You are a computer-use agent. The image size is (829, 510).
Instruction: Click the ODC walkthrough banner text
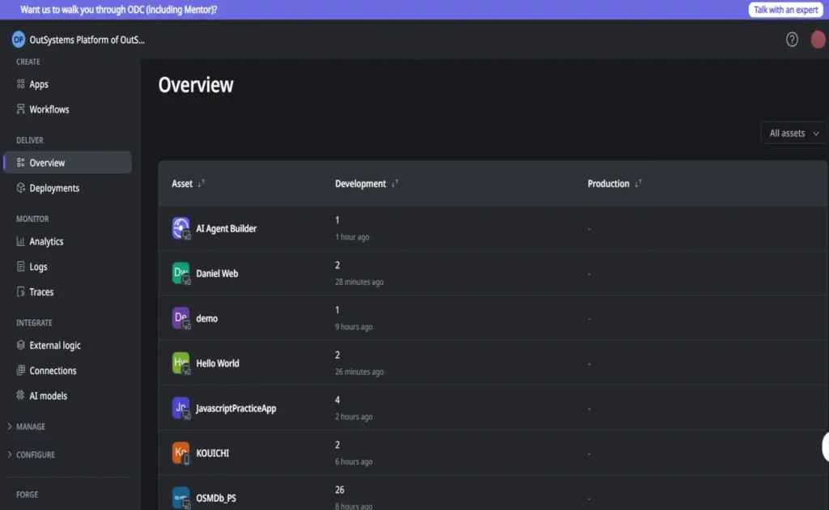(118, 10)
